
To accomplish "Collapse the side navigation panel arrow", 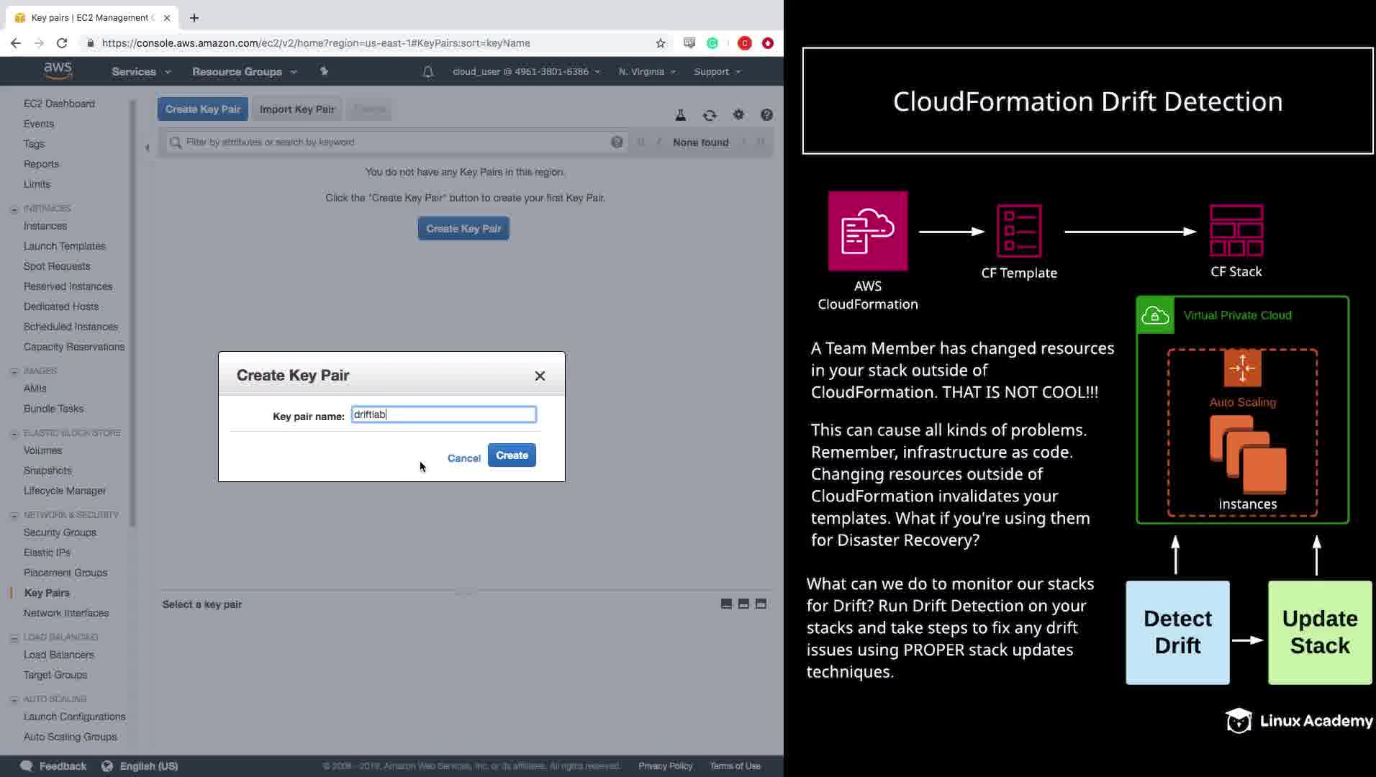I will 147,147.
